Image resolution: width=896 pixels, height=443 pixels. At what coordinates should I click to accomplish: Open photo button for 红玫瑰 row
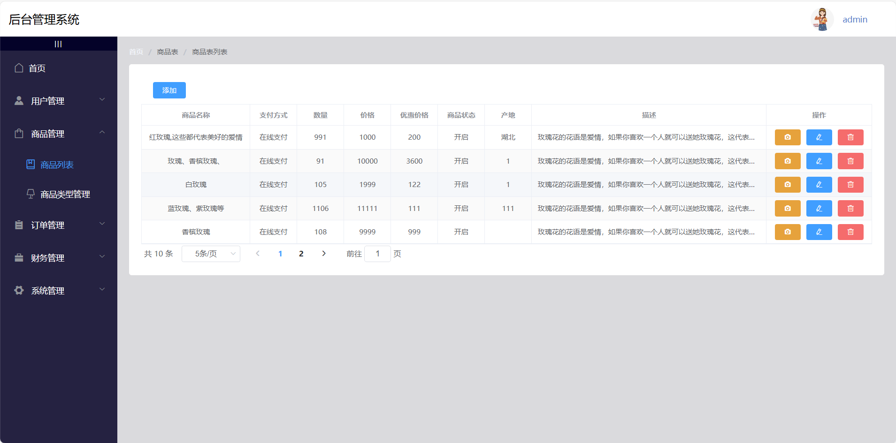pos(788,137)
